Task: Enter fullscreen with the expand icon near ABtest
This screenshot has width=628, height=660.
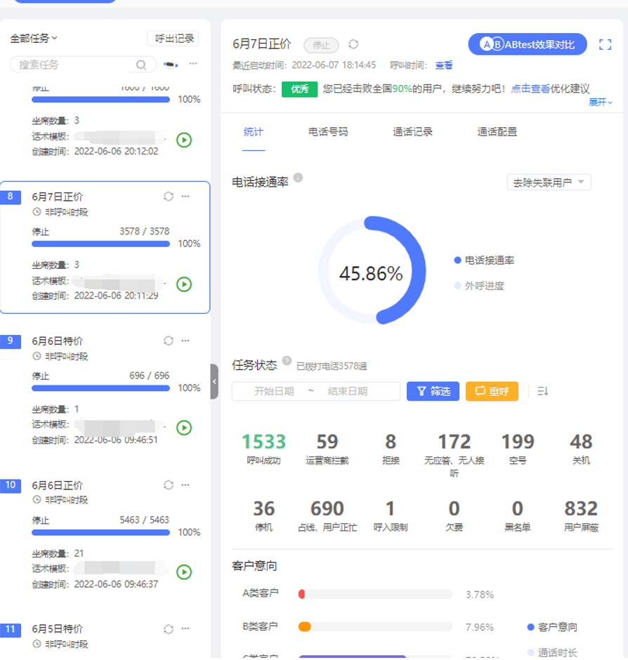Action: [605, 45]
